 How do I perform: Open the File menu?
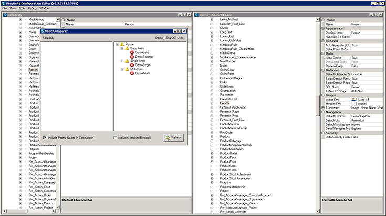coord(4,8)
